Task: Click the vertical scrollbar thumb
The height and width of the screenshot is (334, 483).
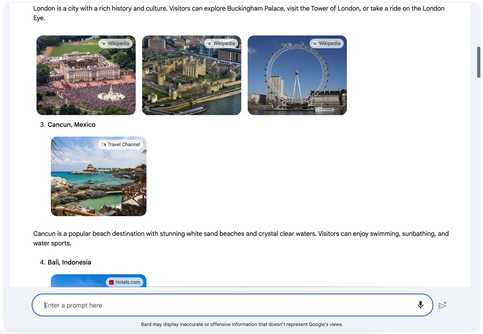Action: tap(479, 62)
